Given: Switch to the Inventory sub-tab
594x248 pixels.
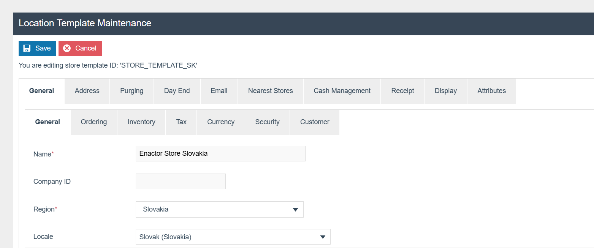Looking at the screenshot, I should (x=141, y=122).
